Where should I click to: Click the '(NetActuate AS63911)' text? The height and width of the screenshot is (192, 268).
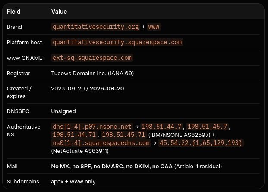point(80,151)
